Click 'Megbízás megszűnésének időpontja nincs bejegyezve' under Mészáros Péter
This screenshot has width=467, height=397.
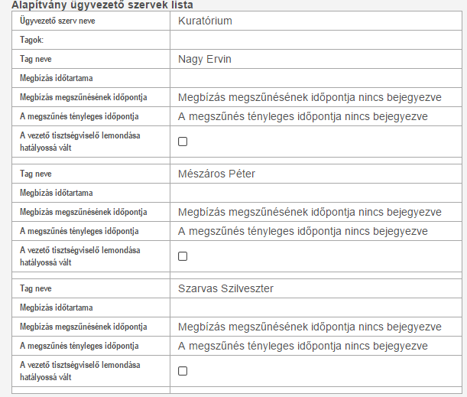[x=310, y=212]
